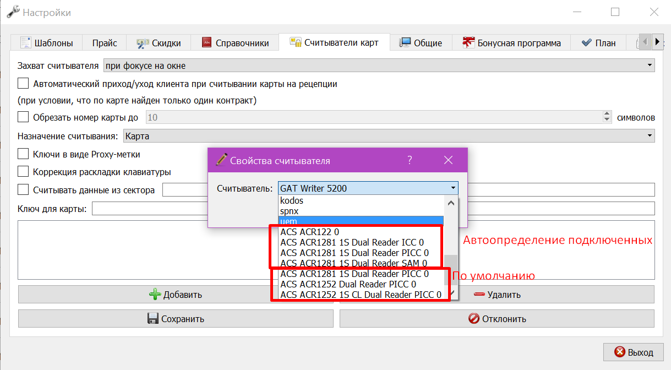This screenshot has width=671, height=370.
Task: Check Обрезать номер карты до option
Action: point(23,117)
